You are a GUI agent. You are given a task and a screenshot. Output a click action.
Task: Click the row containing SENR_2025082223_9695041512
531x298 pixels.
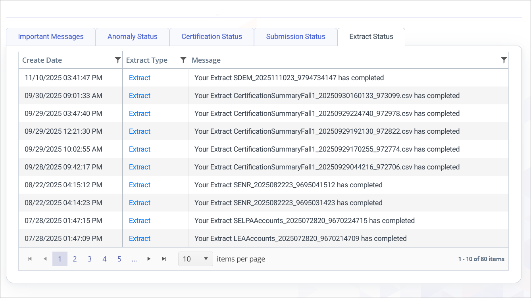coord(289,185)
